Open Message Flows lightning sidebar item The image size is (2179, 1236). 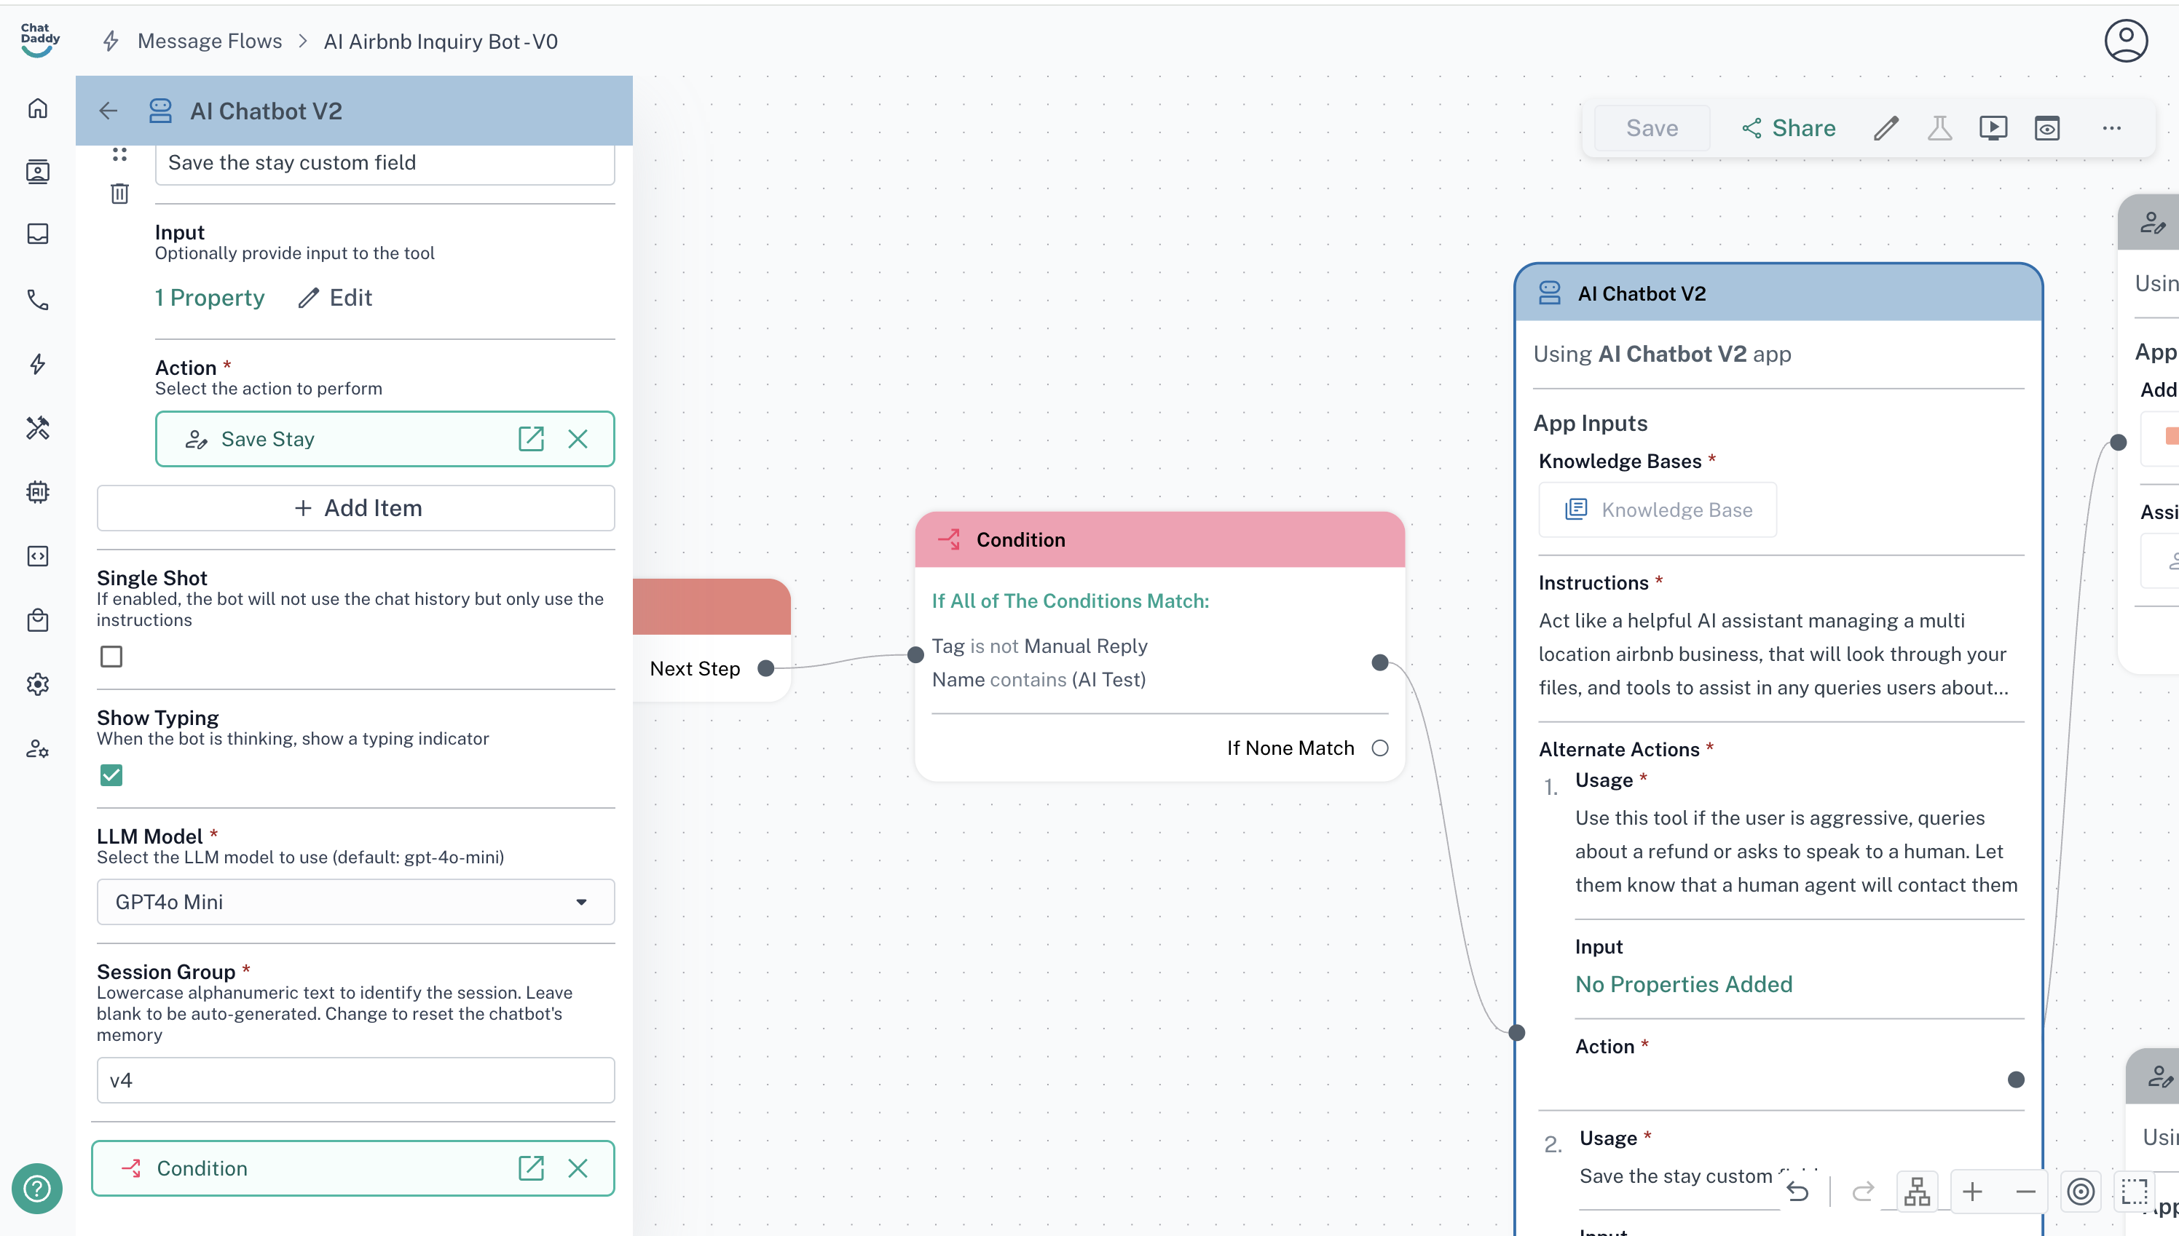37,364
